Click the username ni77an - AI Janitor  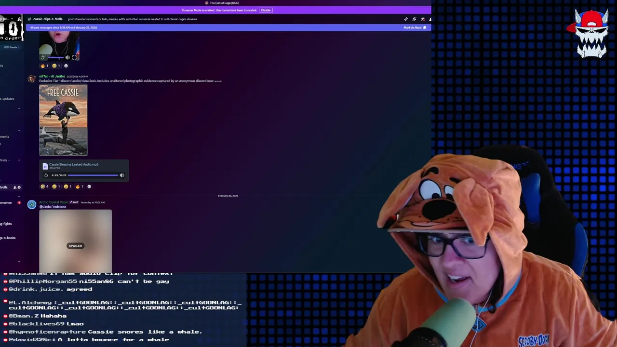(x=52, y=76)
